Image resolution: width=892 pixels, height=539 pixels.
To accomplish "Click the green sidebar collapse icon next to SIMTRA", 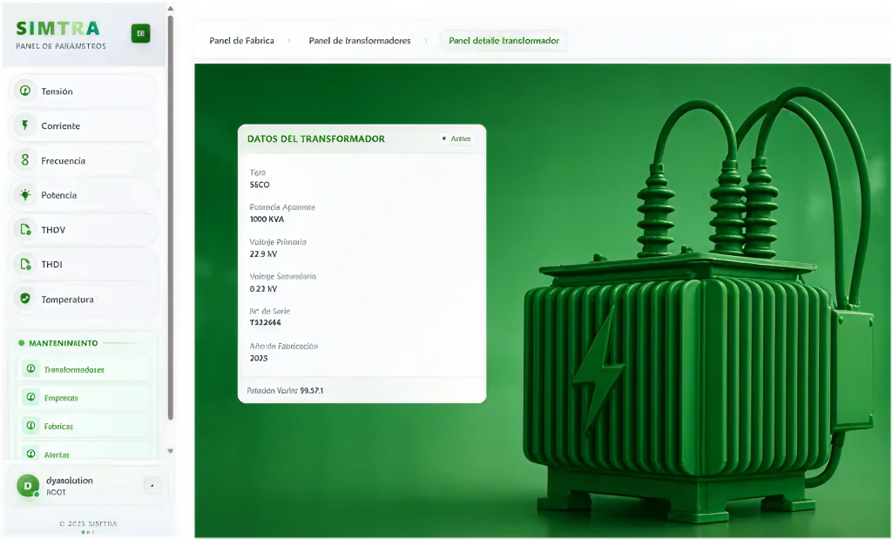I will click(x=140, y=34).
